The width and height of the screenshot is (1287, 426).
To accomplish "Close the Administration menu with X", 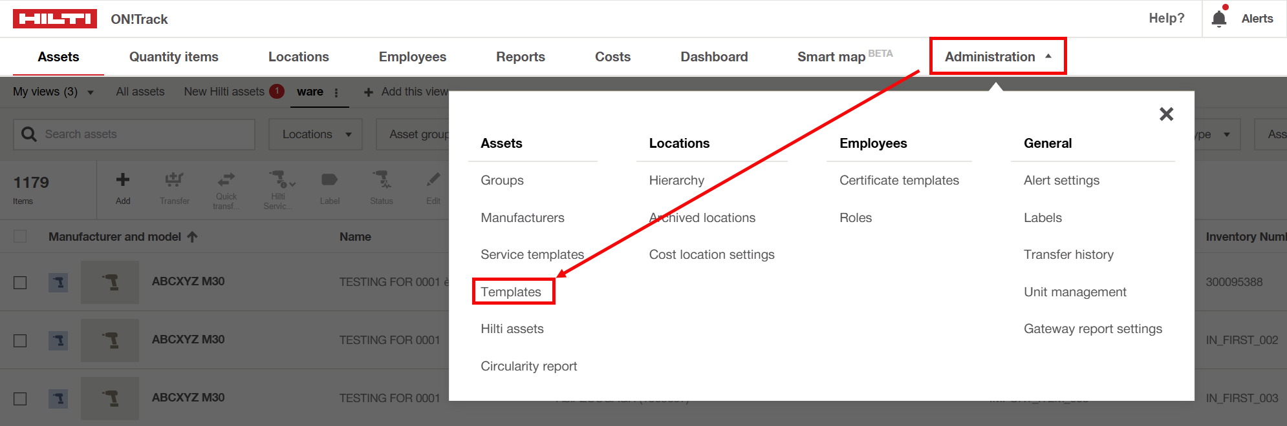I will [1166, 114].
